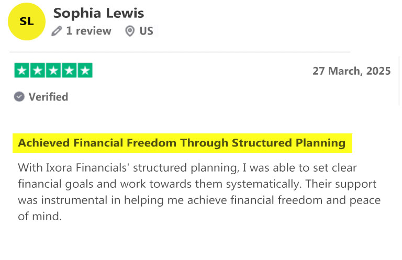Click the yellow highlight behind the review title
The image size is (402, 260).
(182, 143)
